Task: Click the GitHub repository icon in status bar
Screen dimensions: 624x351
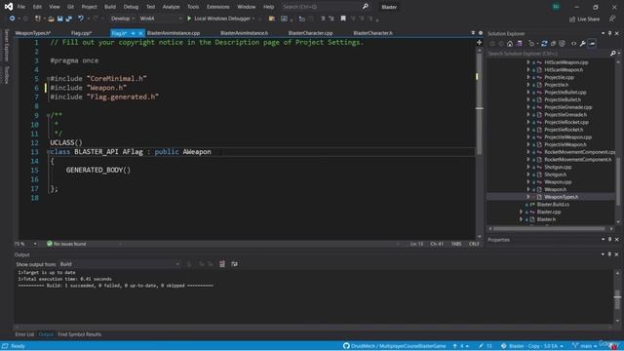Action: [x=346, y=346]
